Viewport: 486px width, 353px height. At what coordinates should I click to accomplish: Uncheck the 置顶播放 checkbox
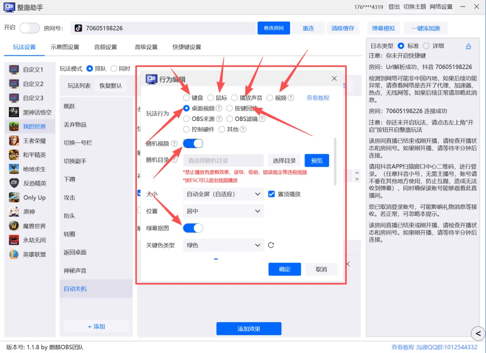(x=271, y=194)
